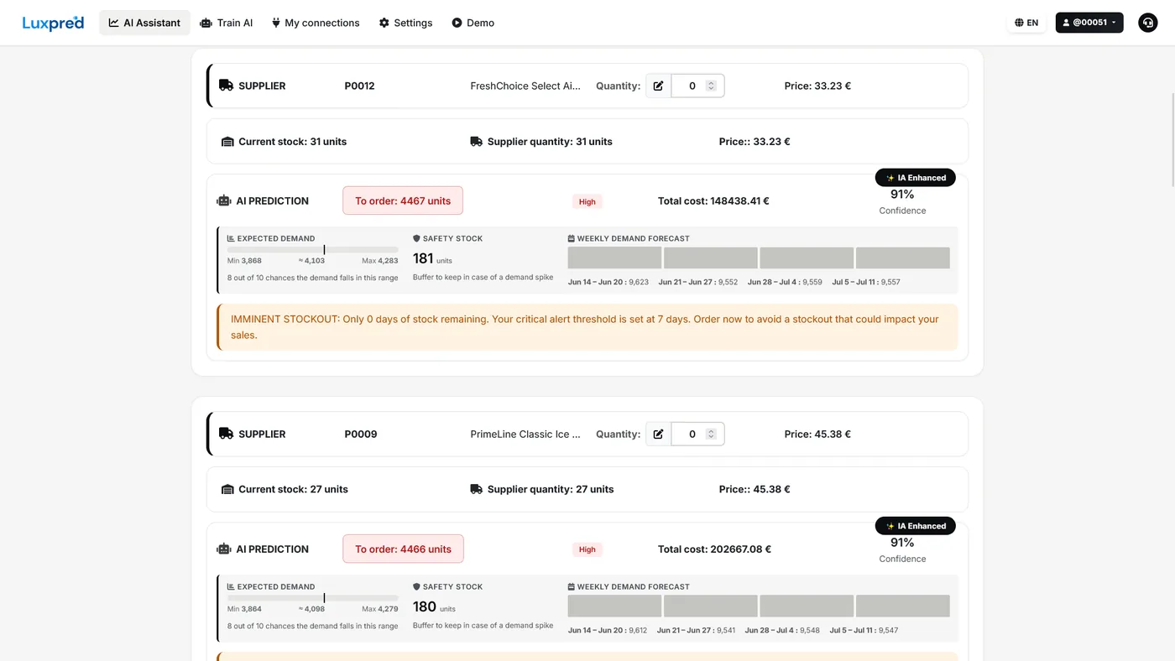Click the weekly forecast bar above 9,612
Image resolution: width=1175 pixels, height=661 pixels.
pyautogui.click(x=615, y=606)
